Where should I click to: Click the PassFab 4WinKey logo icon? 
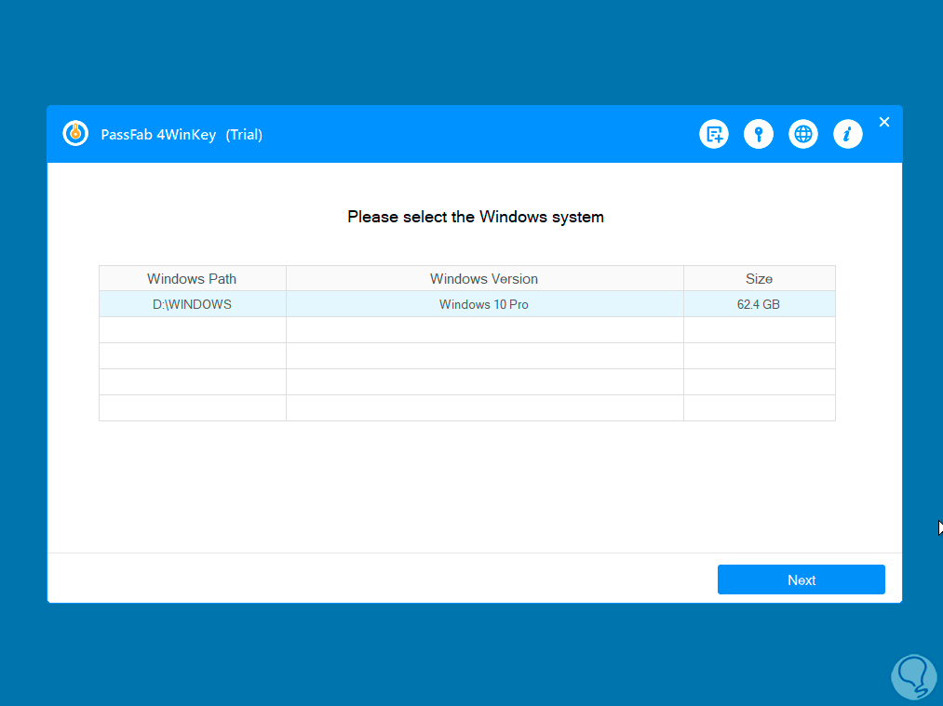pyautogui.click(x=75, y=133)
